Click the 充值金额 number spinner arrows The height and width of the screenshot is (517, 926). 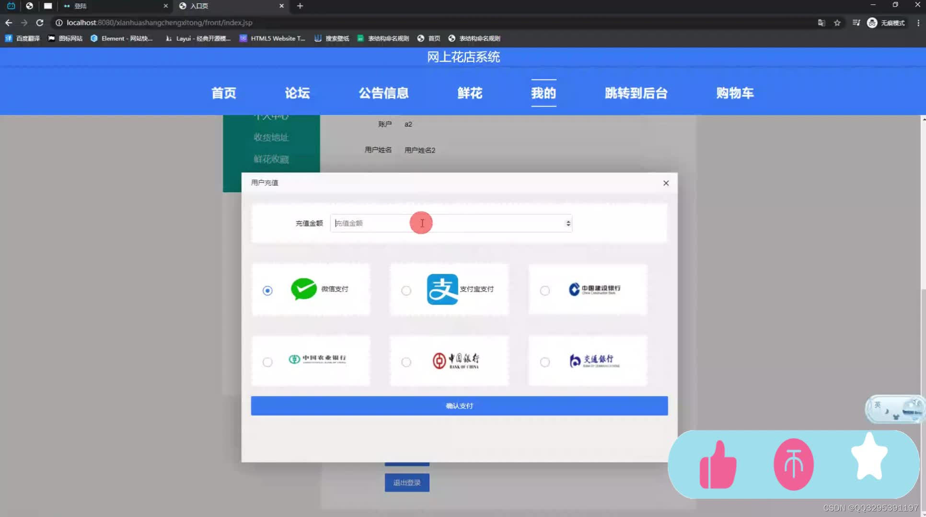(x=568, y=223)
